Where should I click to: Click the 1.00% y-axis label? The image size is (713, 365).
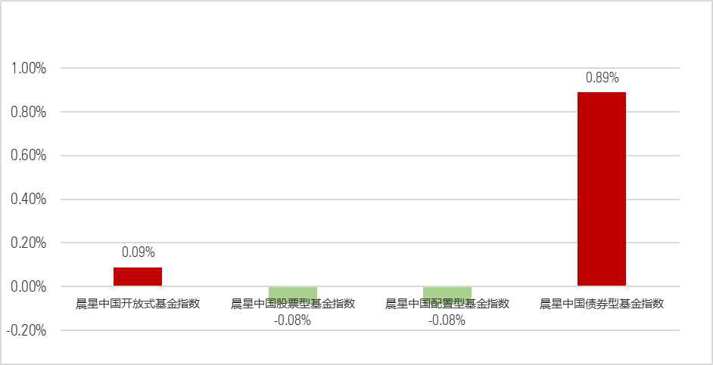coord(29,69)
